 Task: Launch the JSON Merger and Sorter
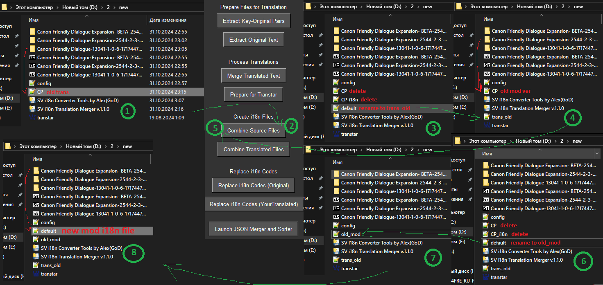click(254, 229)
